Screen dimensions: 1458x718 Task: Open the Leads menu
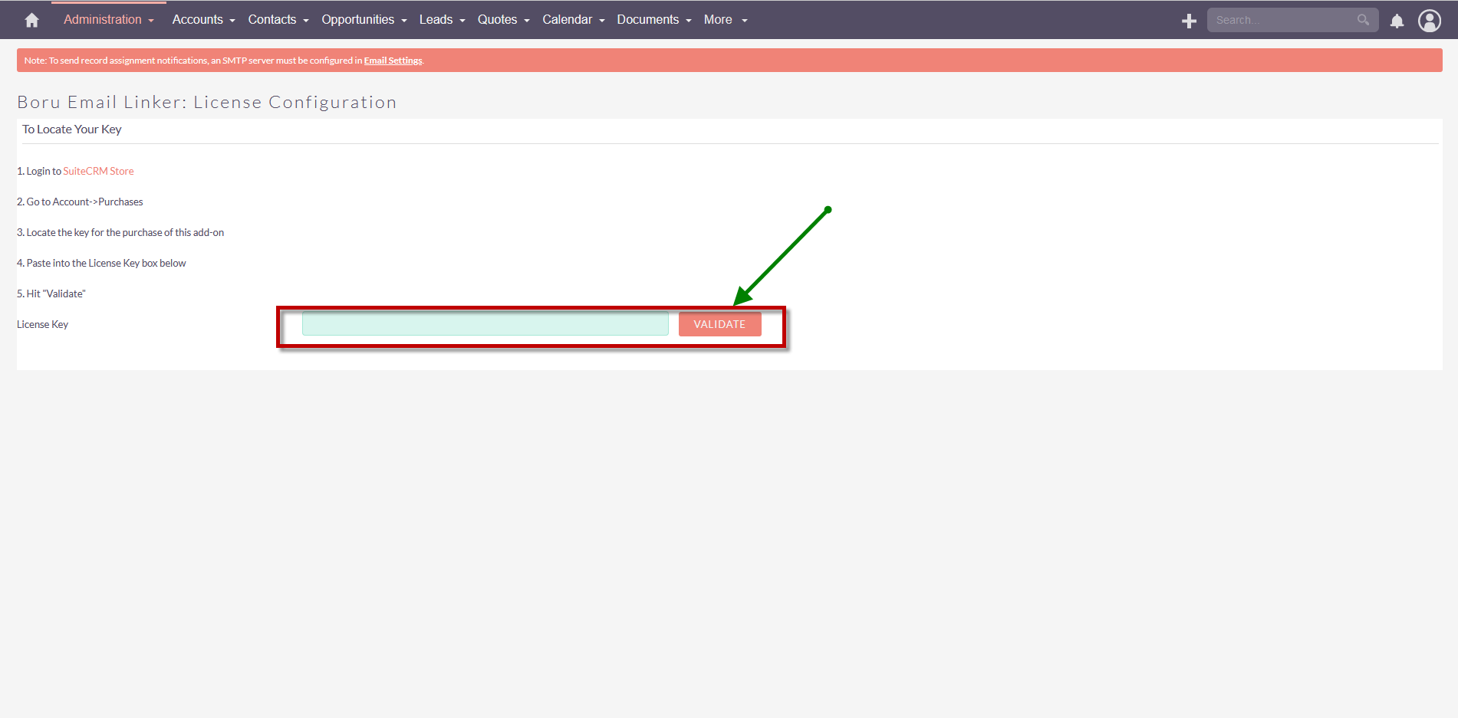pyautogui.click(x=436, y=20)
